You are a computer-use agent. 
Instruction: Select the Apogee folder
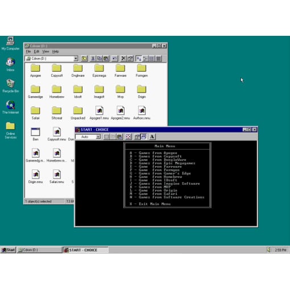tap(35, 71)
